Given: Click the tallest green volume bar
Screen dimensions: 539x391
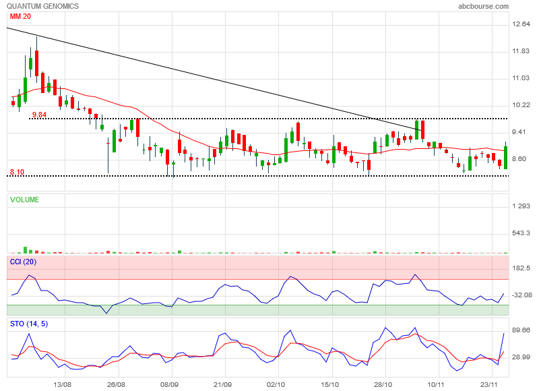Looking at the screenshot, I should (x=25, y=250).
